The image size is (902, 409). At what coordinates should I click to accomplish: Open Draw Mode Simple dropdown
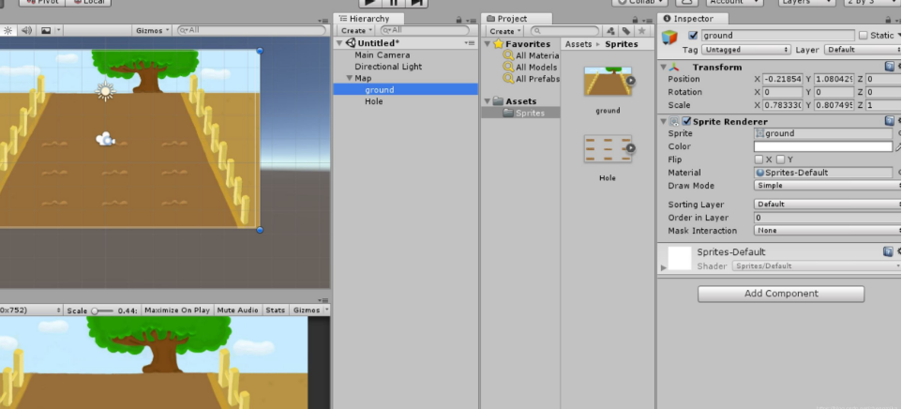click(x=827, y=186)
